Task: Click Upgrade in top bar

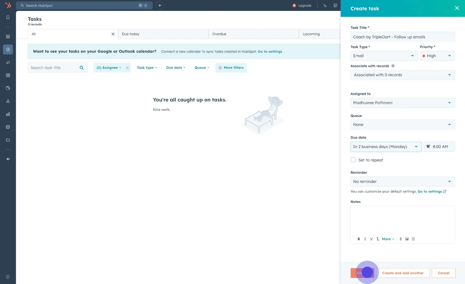Action: [302, 6]
